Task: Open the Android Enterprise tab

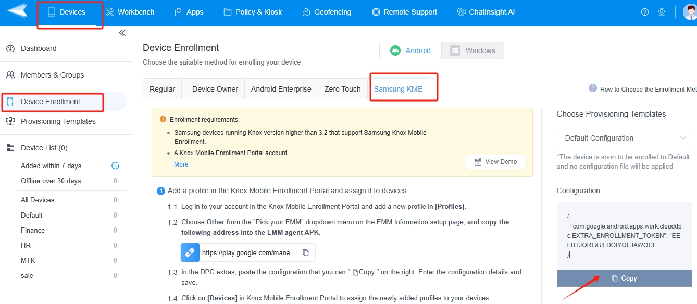Action: coord(281,89)
